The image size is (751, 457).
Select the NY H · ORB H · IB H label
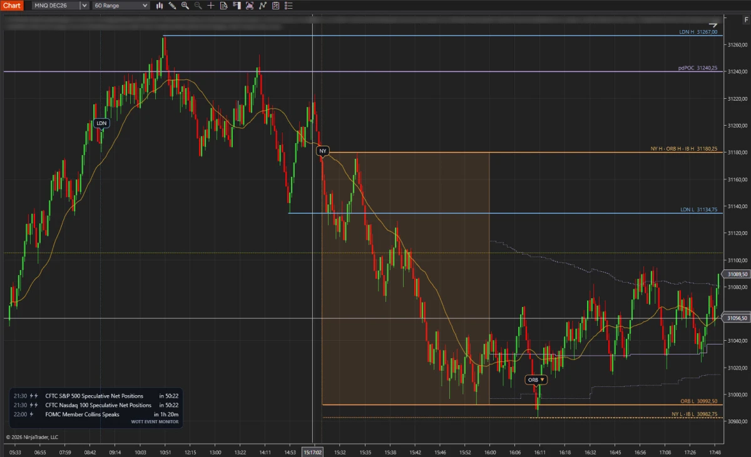coord(684,149)
